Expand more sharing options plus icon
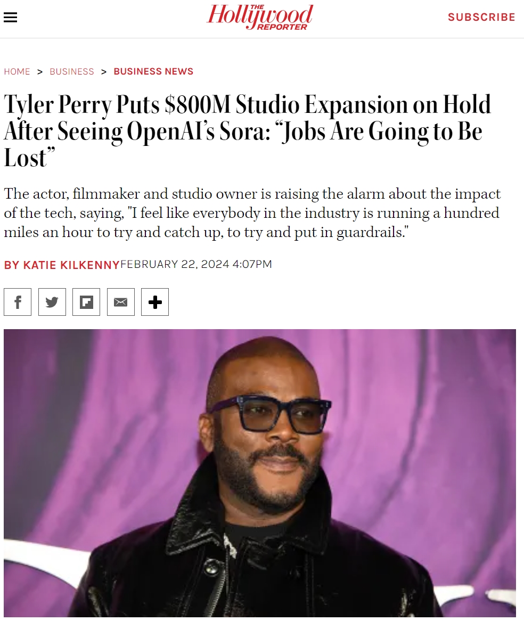Image resolution: width=524 pixels, height=621 pixels. pyautogui.click(x=155, y=302)
